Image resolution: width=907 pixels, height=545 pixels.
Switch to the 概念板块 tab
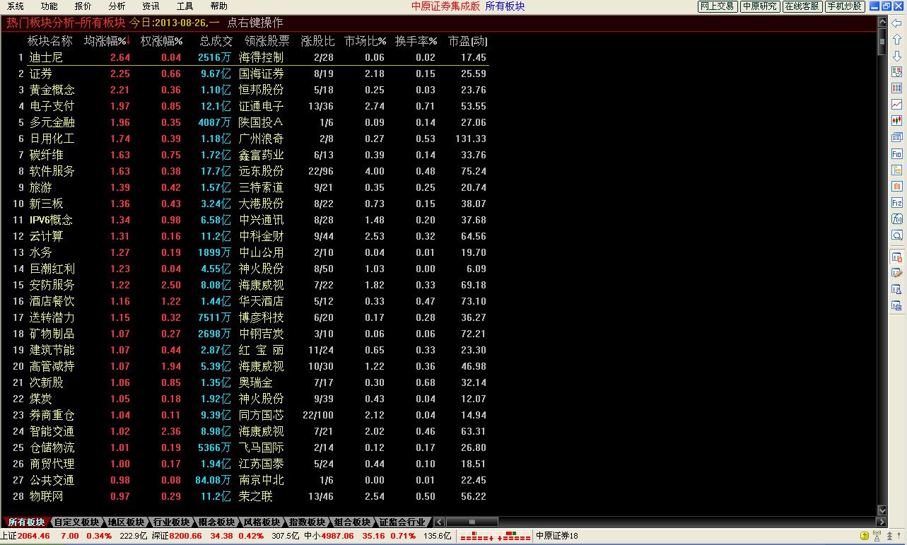[x=217, y=522]
